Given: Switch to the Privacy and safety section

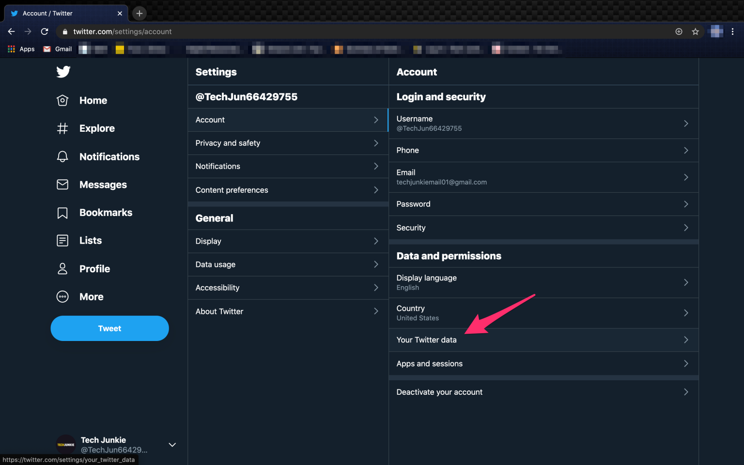Looking at the screenshot, I should pyautogui.click(x=288, y=143).
